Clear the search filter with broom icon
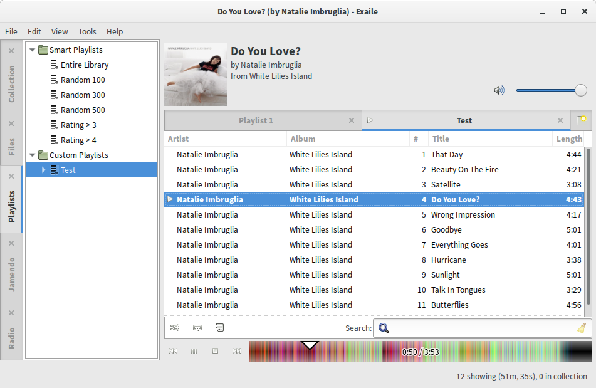The image size is (596, 388). (x=582, y=328)
